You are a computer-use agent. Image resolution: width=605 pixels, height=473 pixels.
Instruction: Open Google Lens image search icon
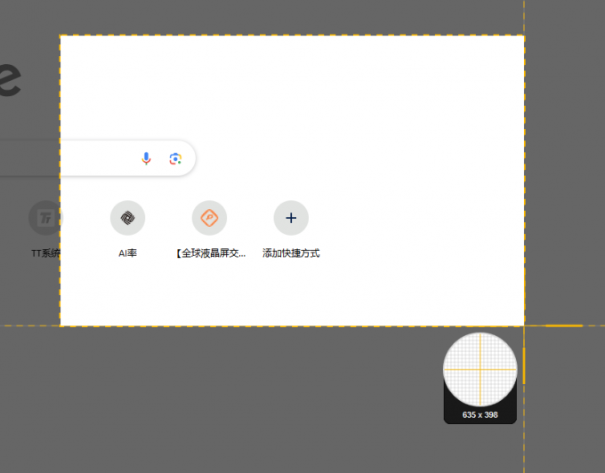[x=175, y=159]
